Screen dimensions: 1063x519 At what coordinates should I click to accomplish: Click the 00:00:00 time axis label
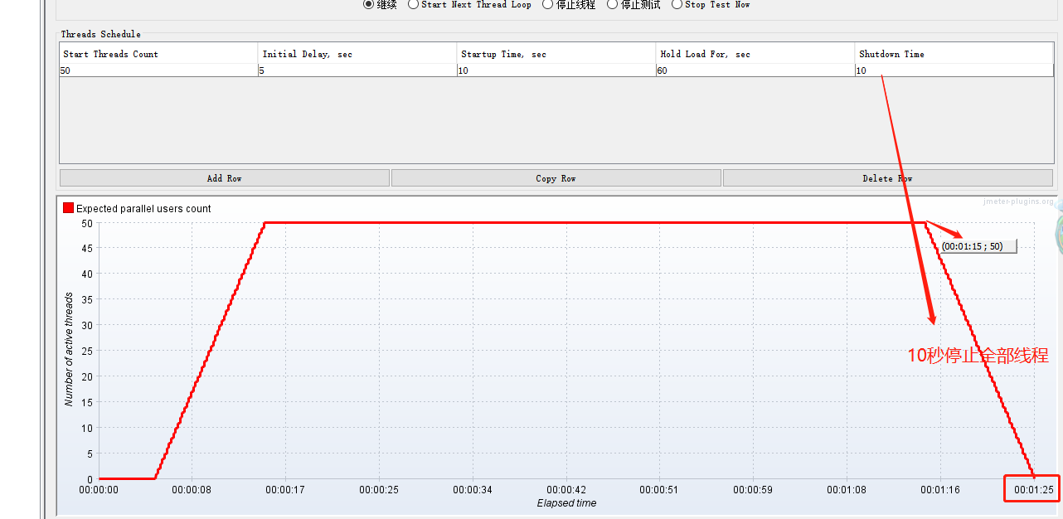(x=99, y=490)
